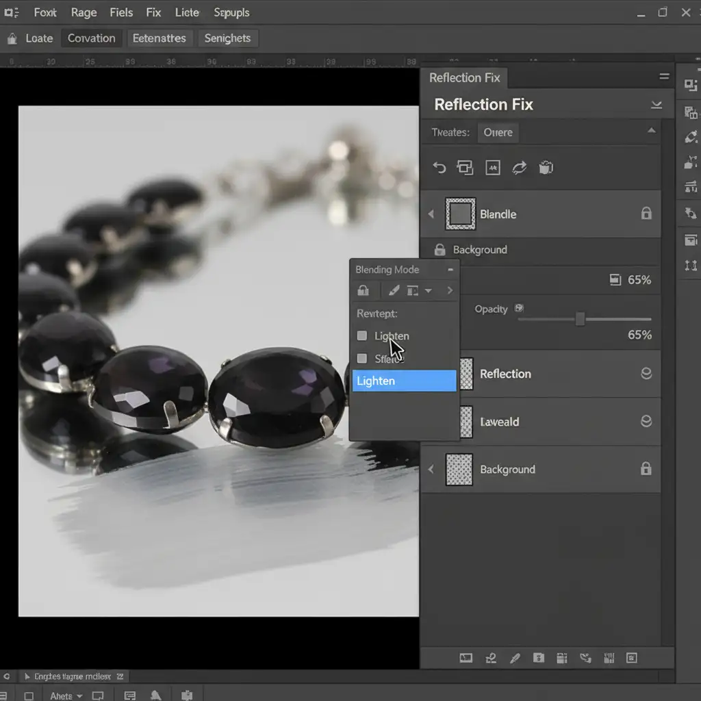Open the Fiels menu

pos(121,12)
